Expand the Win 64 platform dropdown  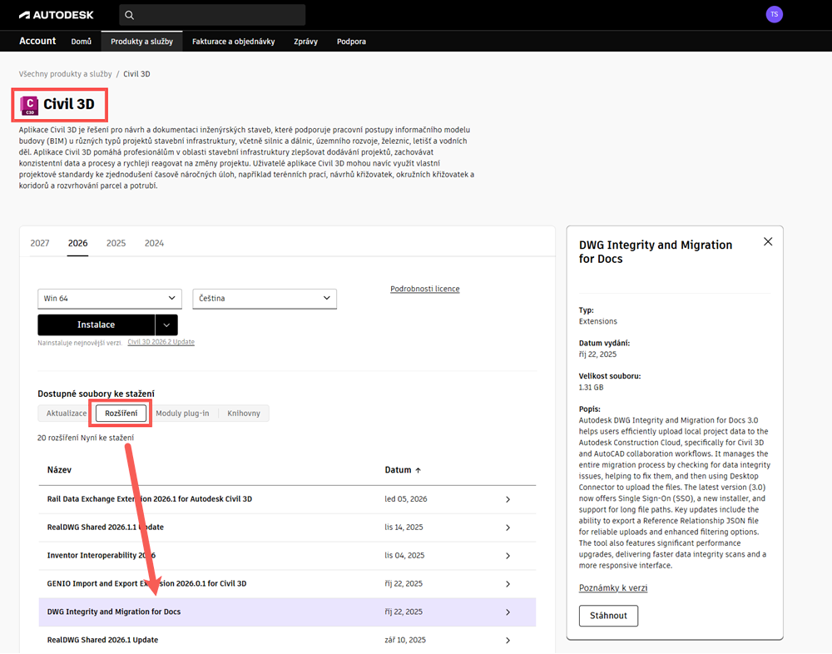[110, 299]
